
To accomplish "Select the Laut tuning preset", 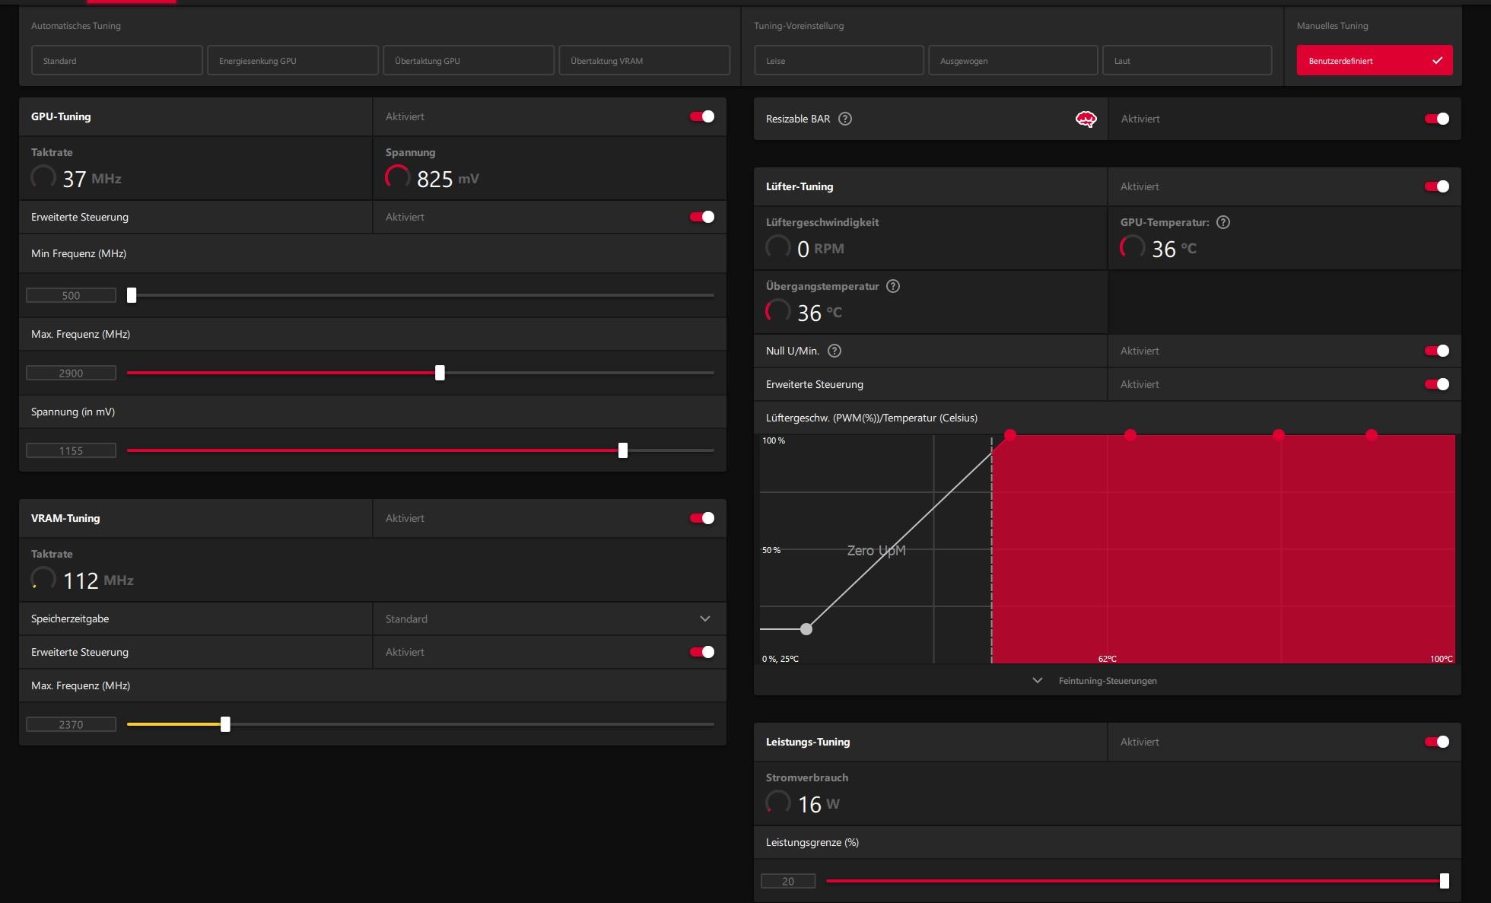I will pyautogui.click(x=1187, y=60).
